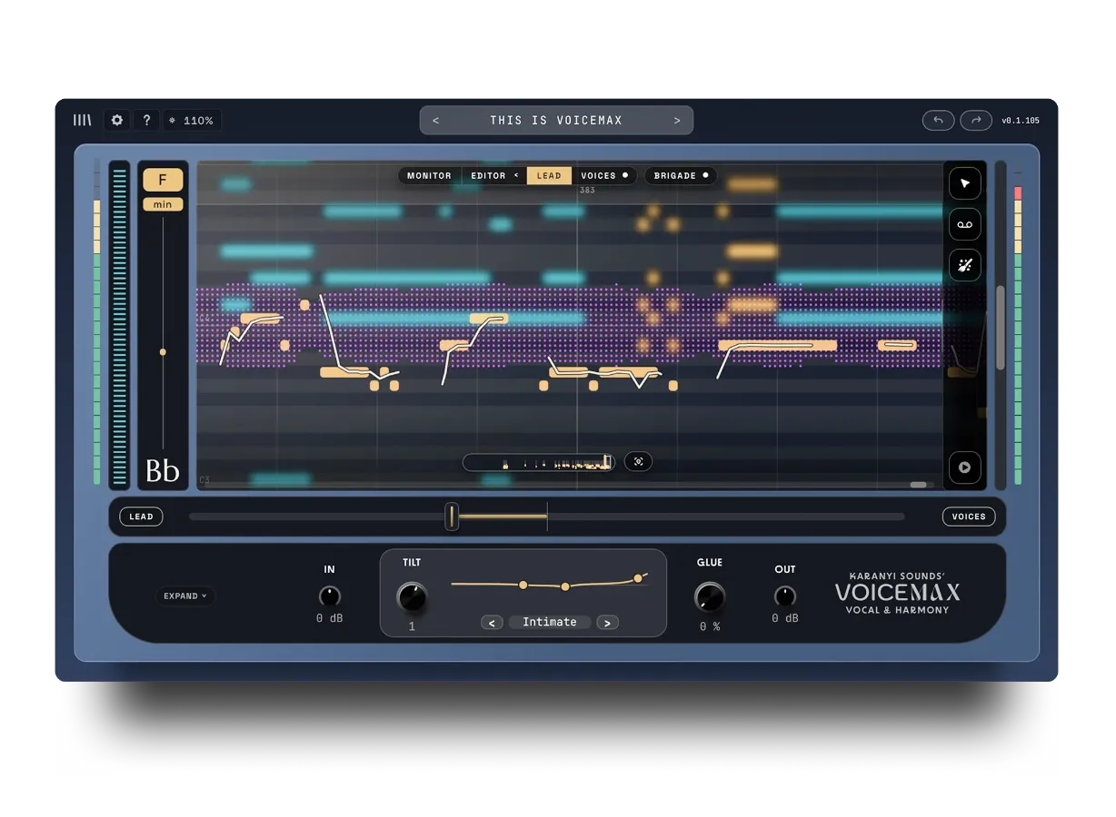Click the focus target icon beside the minimap
Viewport: 1116px width, 817px height.
tap(638, 462)
